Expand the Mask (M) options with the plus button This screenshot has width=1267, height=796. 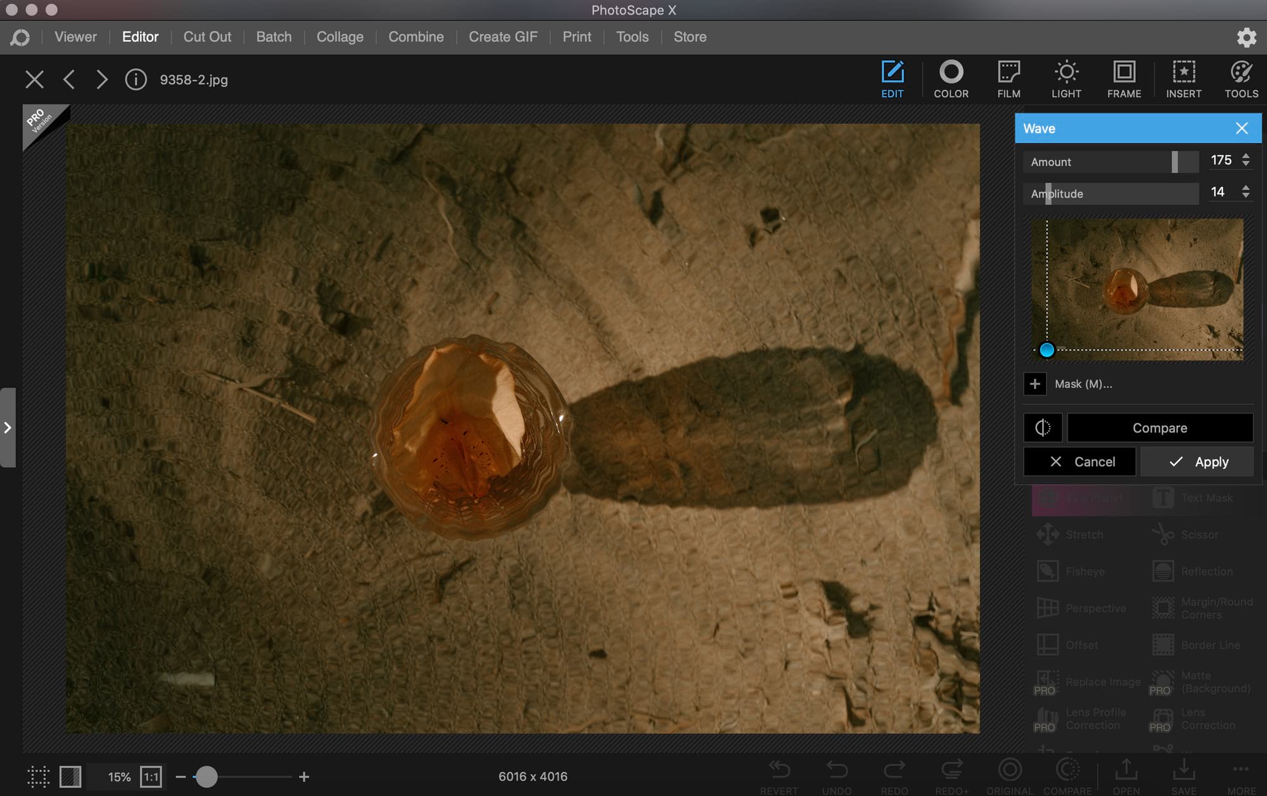tap(1035, 384)
